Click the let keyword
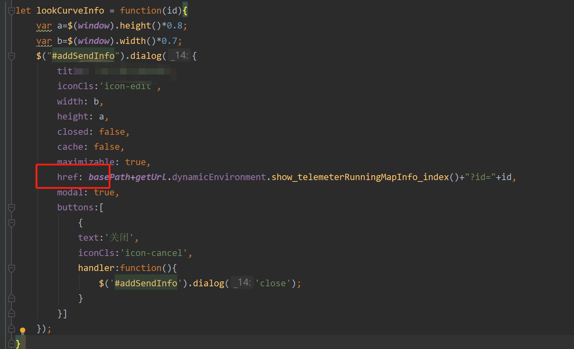The width and height of the screenshot is (574, 349). point(23,10)
